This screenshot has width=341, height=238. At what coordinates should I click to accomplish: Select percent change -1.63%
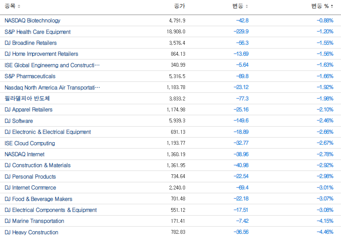click(325, 65)
